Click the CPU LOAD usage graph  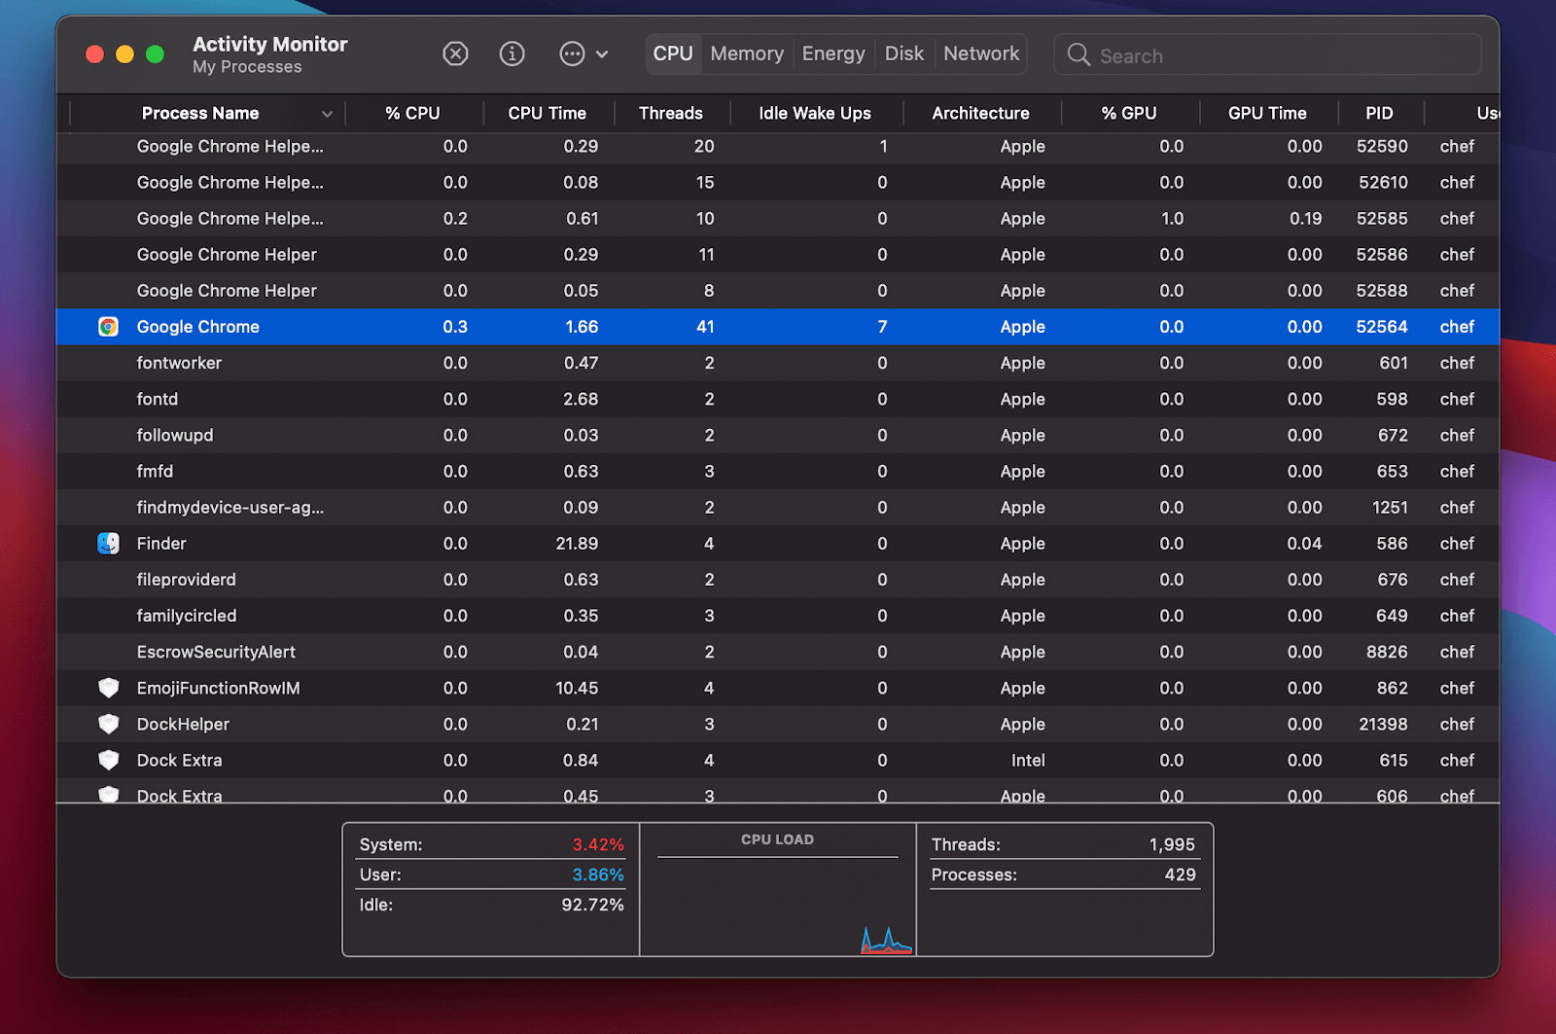coord(777,890)
